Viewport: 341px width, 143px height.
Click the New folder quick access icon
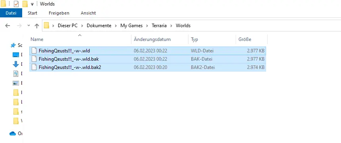point(25,4)
